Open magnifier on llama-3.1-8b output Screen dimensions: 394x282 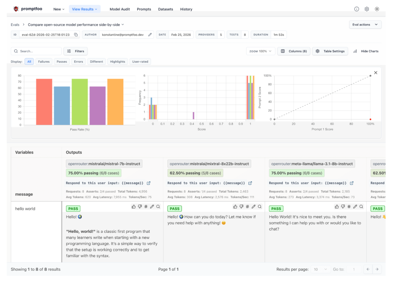(x=361, y=207)
